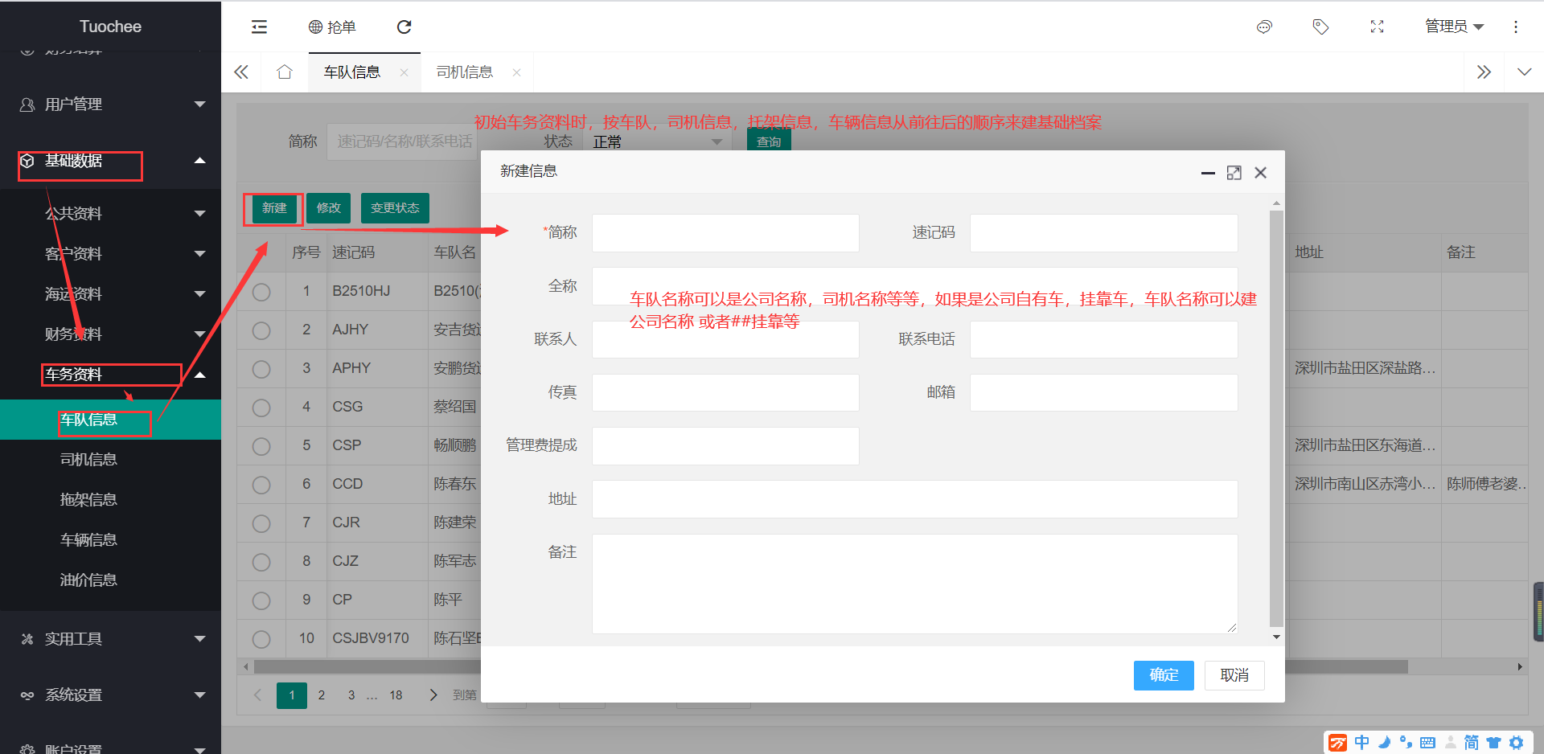Viewport: 1544px width, 754px height.
Task: Focus the 简称 input in the dialog
Action: pyautogui.click(x=725, y=233)
